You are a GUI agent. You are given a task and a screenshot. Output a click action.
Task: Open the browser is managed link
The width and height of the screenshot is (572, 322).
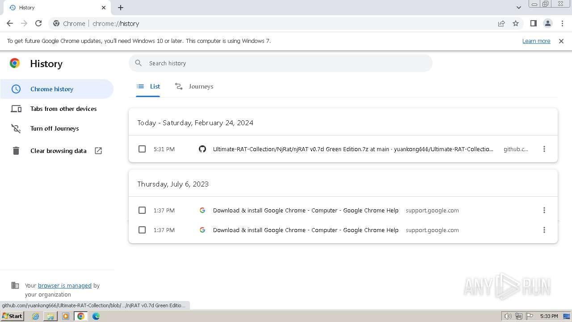65,285
